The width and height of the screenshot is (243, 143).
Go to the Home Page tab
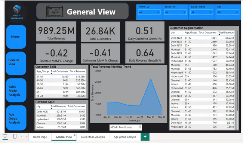40,137
